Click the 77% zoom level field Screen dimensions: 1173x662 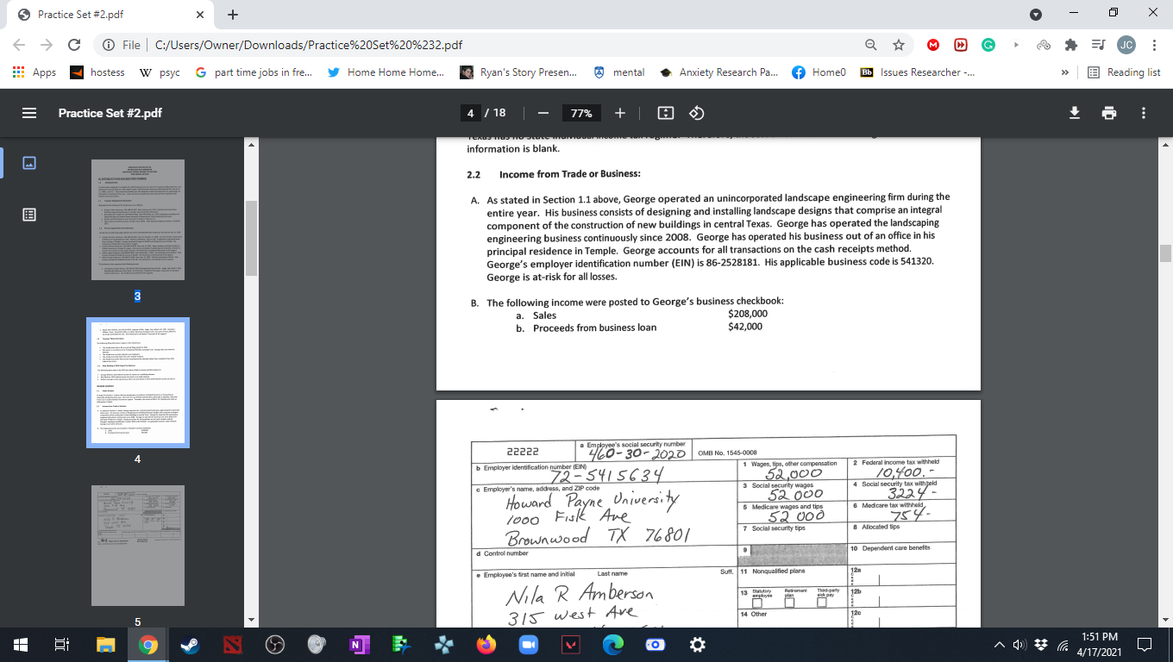pyautogui.click(x=580, y=113)
